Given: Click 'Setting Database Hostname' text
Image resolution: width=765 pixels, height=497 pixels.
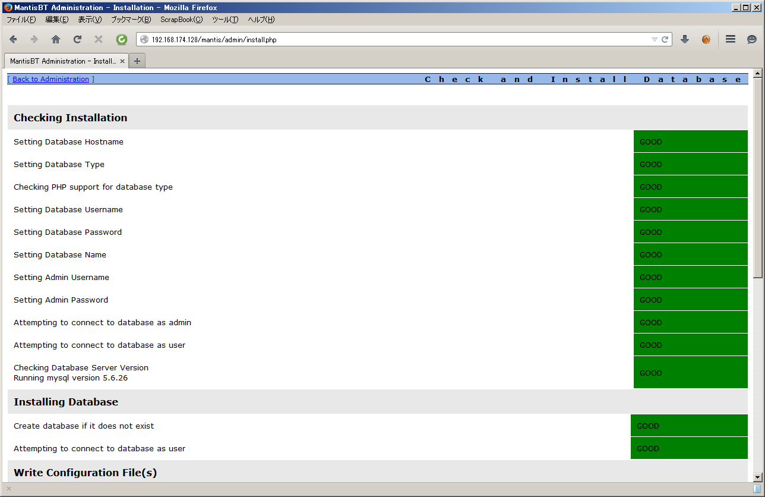Looking at the screenshot, I should 68,142.
